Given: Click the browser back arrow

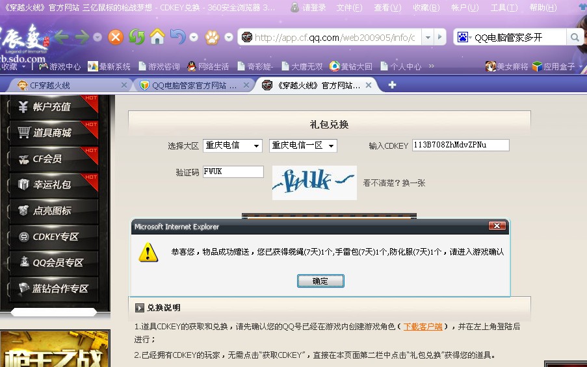Looking at the screenshot, I should pos(62,36).
